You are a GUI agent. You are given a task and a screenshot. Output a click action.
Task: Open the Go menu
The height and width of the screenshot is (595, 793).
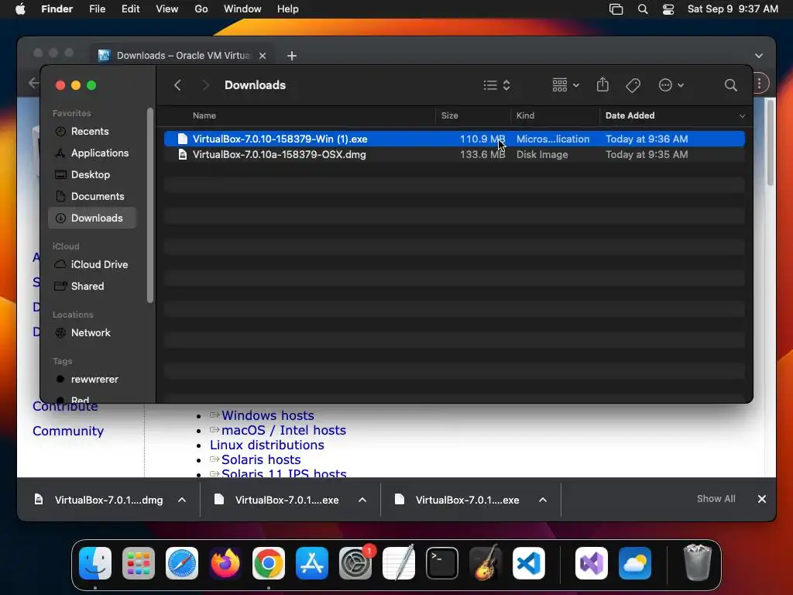coord(201,9)
